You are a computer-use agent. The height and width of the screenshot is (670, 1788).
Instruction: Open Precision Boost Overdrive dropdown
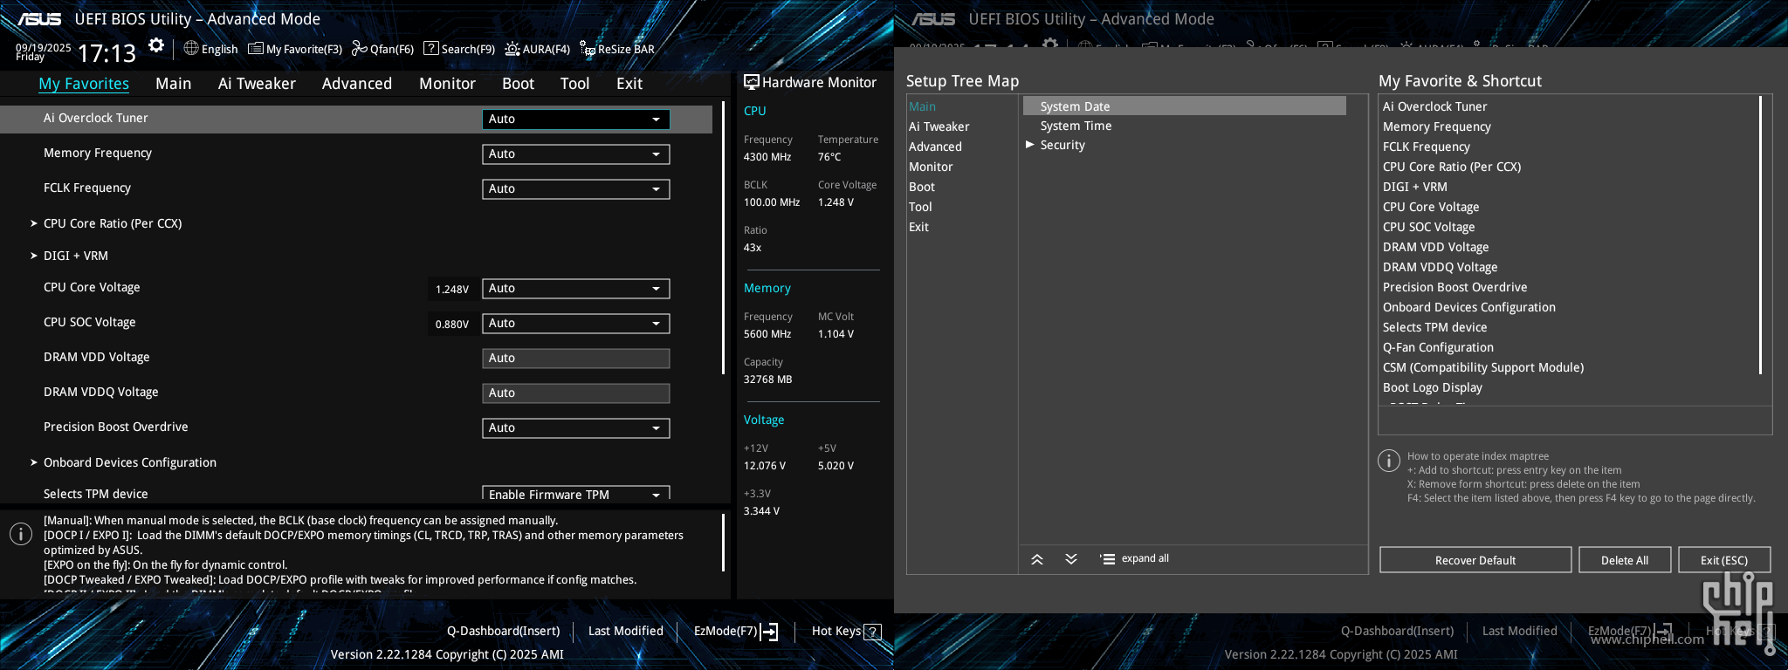coord(576,428)
